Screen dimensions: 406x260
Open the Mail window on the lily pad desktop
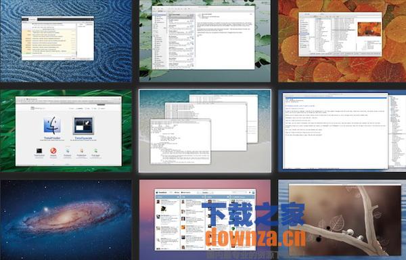[203, 37]
